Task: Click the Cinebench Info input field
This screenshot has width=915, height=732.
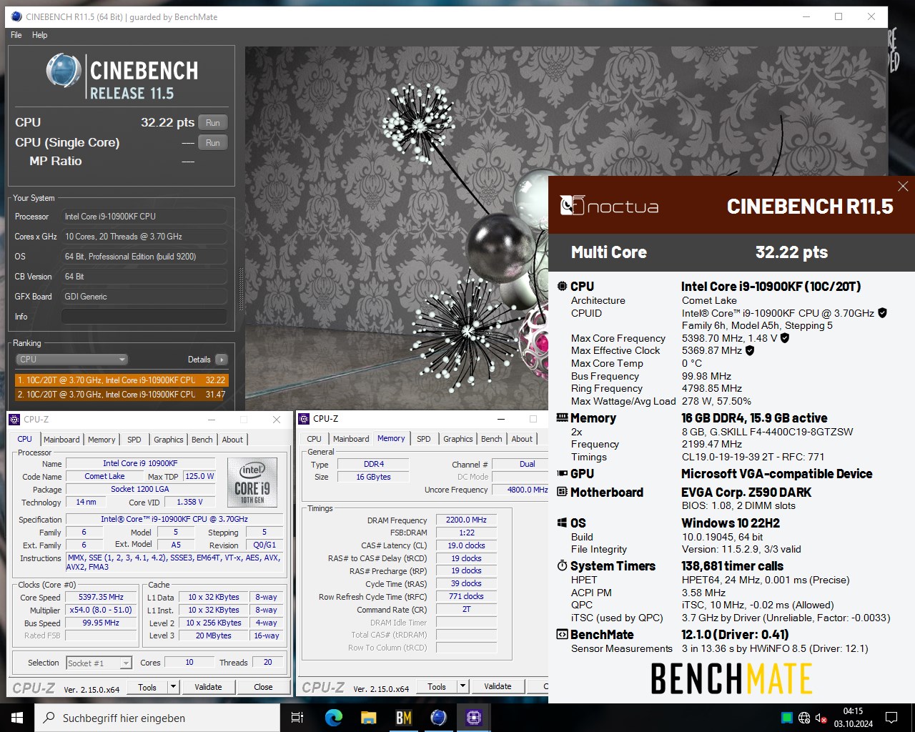Action: [x=144, y=316]
